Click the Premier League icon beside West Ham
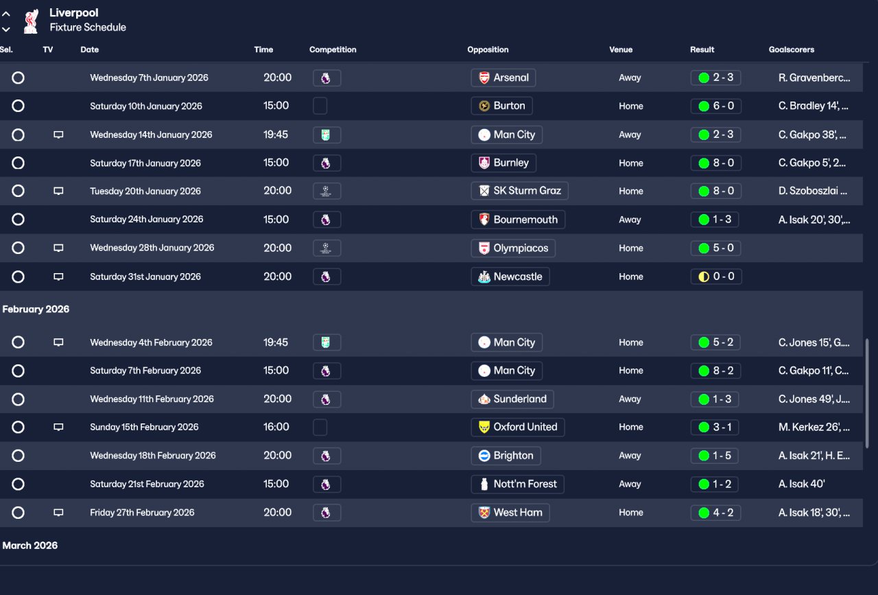The height and width of the screenshot is (595, 878). pyautogui.click(x=327, y=513)
